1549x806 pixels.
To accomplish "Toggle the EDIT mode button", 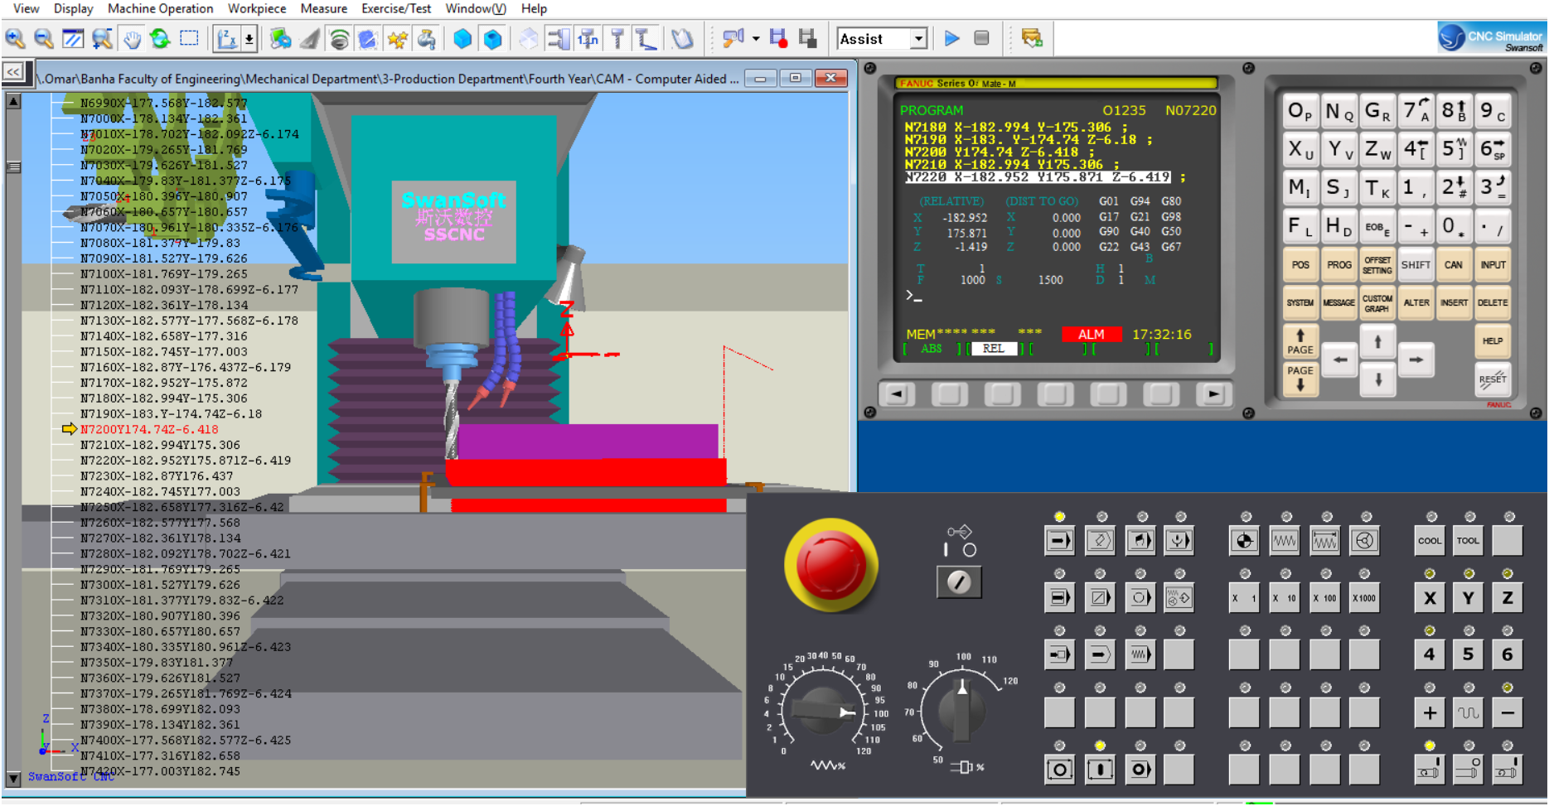I will click(x=1100, y=541).
